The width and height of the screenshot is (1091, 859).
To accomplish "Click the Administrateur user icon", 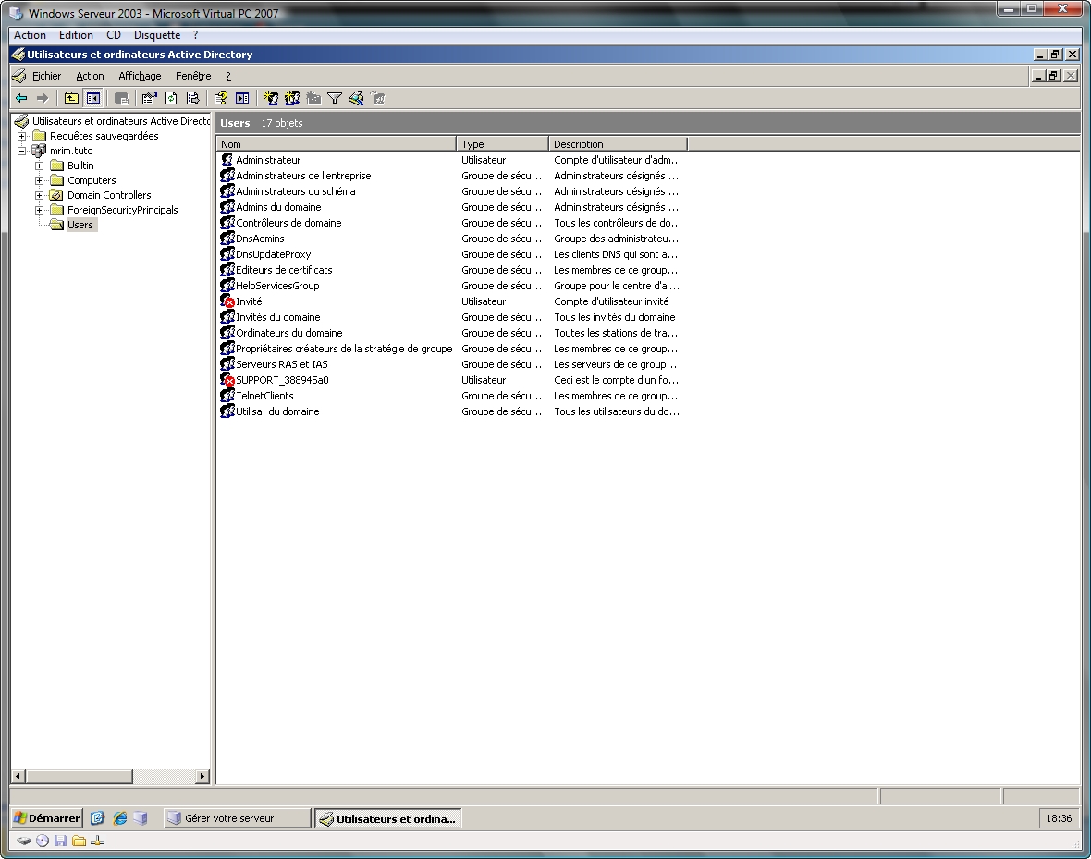I will [227, 160].
